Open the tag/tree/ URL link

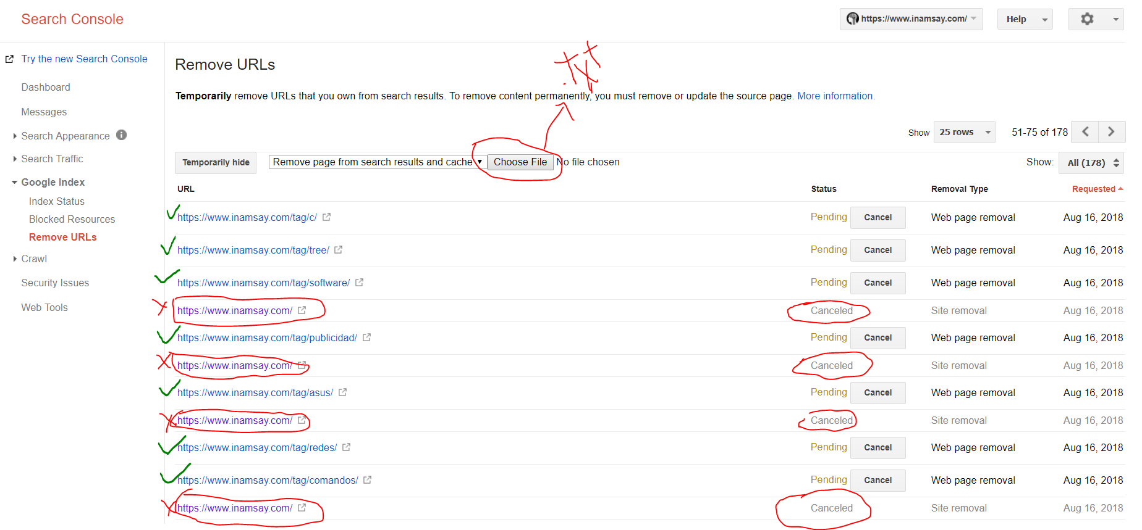tap(253, 251)
